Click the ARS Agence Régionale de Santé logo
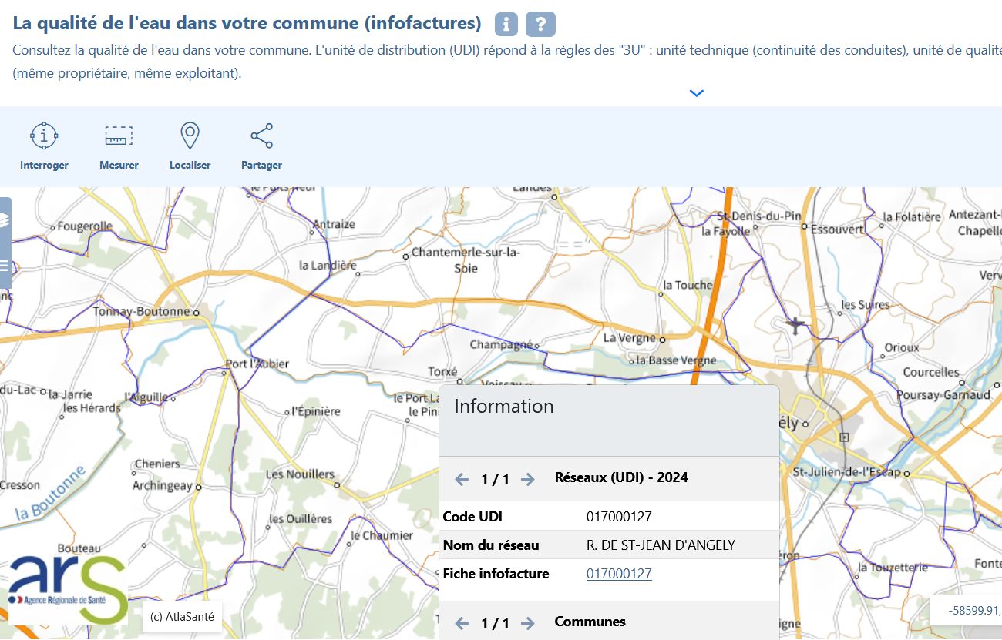The height and width of the screenshot is (640, 1002). click(x=68, y=589)
